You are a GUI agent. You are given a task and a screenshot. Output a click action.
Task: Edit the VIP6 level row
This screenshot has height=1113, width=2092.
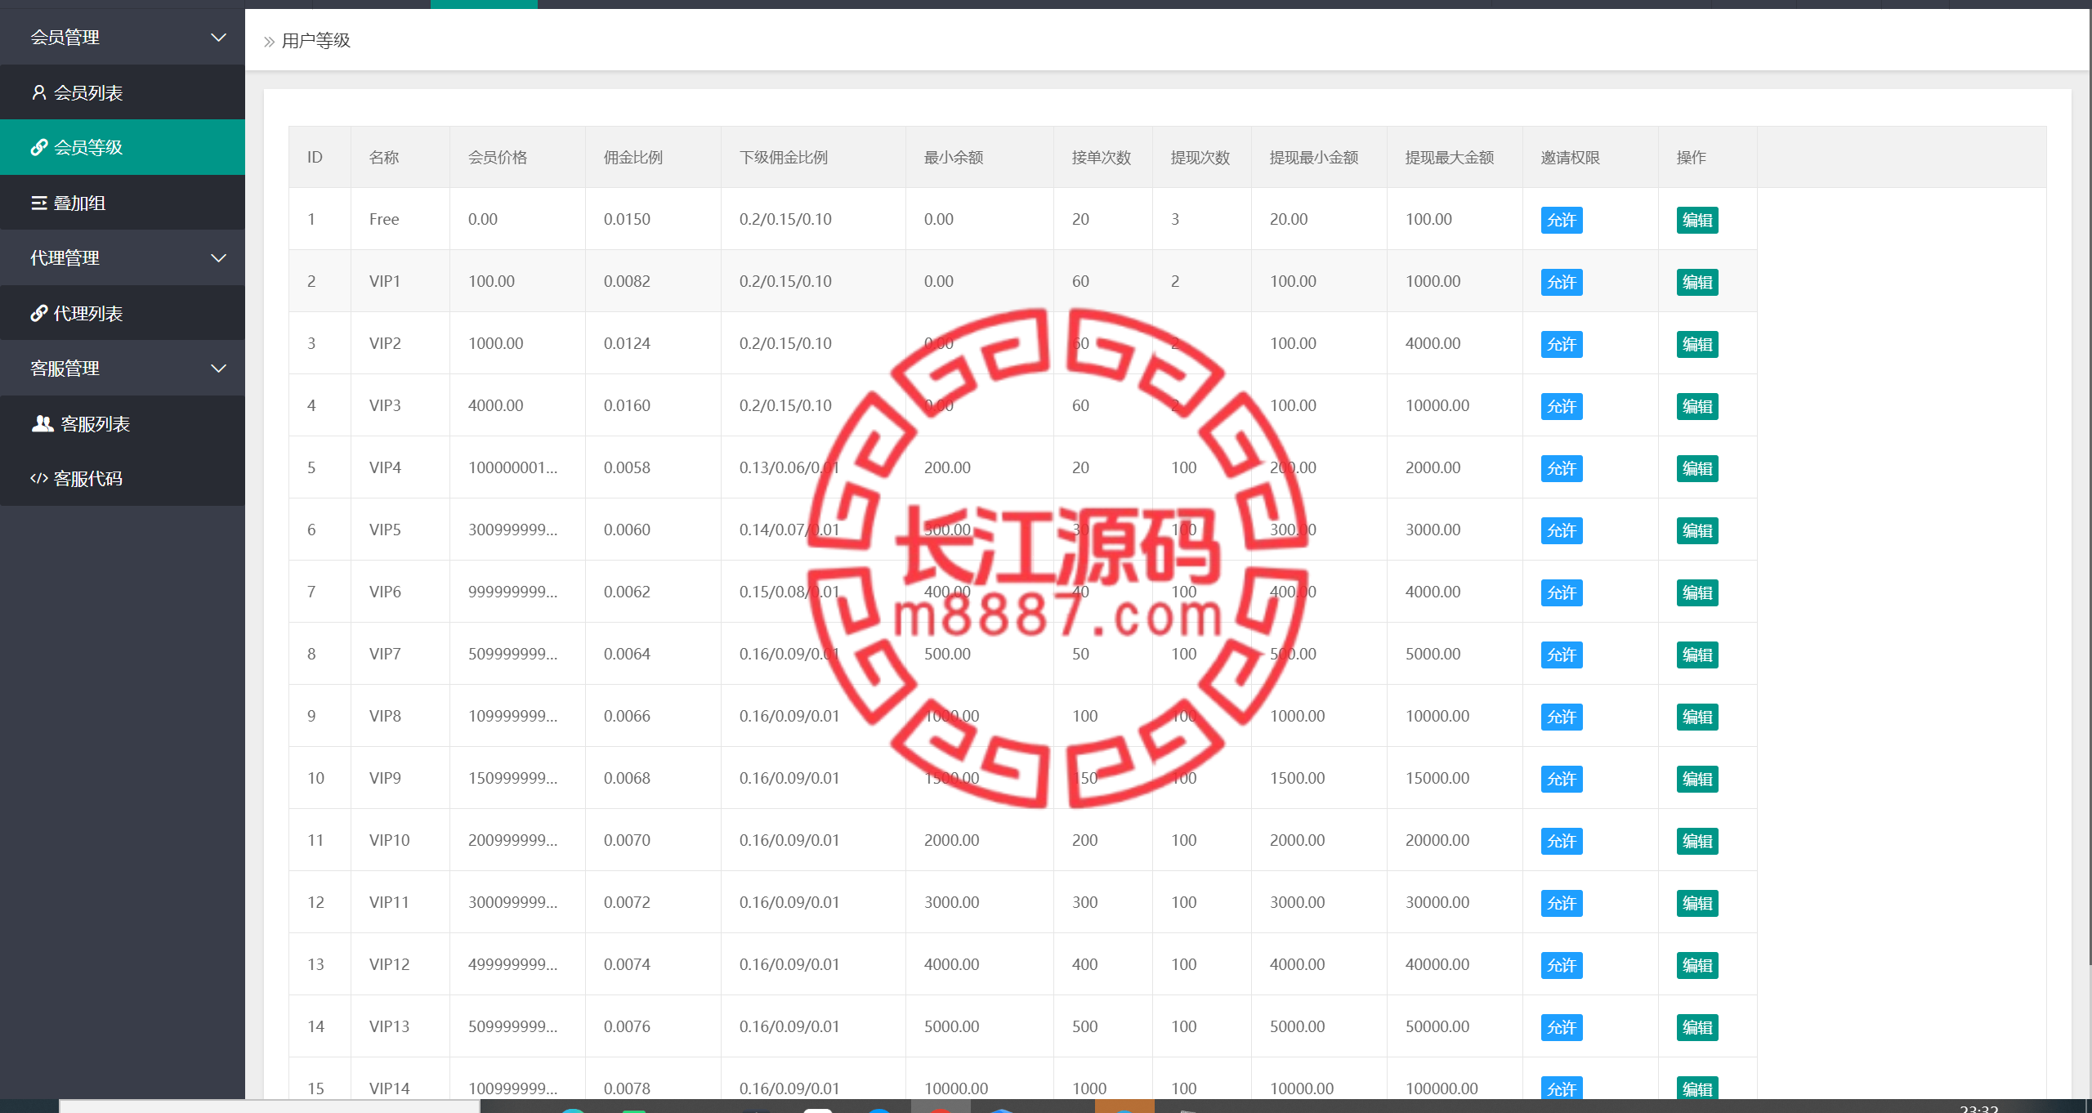(x=1697, y=592)
